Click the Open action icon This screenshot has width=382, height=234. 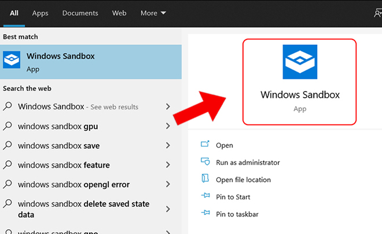point(205,144)
